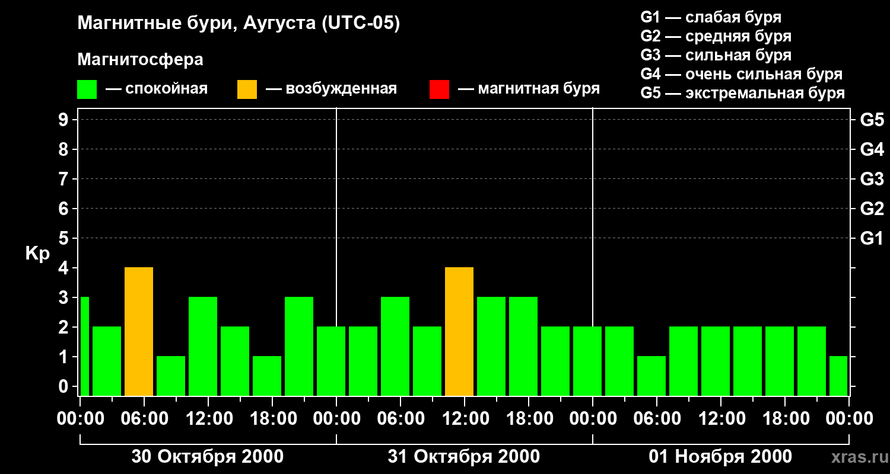
Task: Click the 1 value on the Kp axis
Action: (x=65, y=357)
